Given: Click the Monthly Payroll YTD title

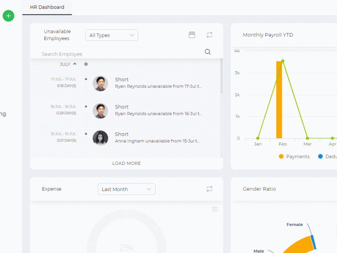Looking at the screenshot, I should coord(268,35).
